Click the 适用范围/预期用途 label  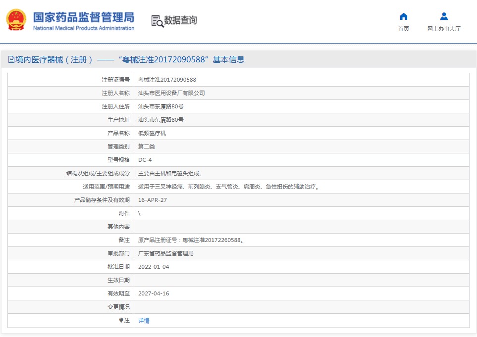click(106, 187)
